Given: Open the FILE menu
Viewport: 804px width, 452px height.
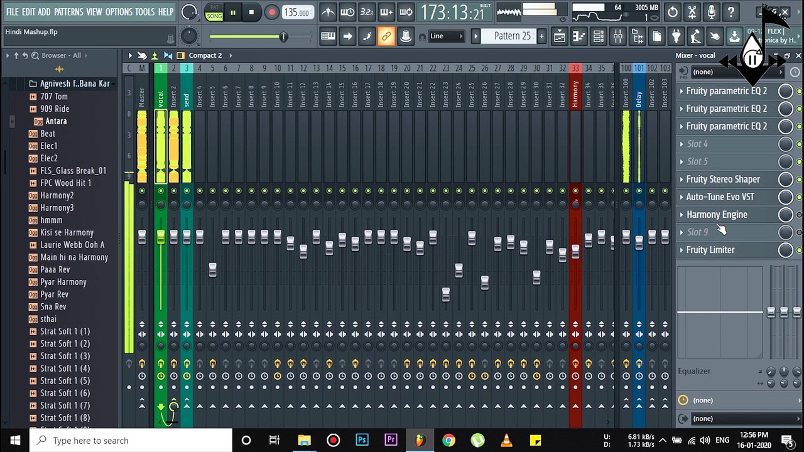Looking at the screenshot, I should tap(12, 12).
